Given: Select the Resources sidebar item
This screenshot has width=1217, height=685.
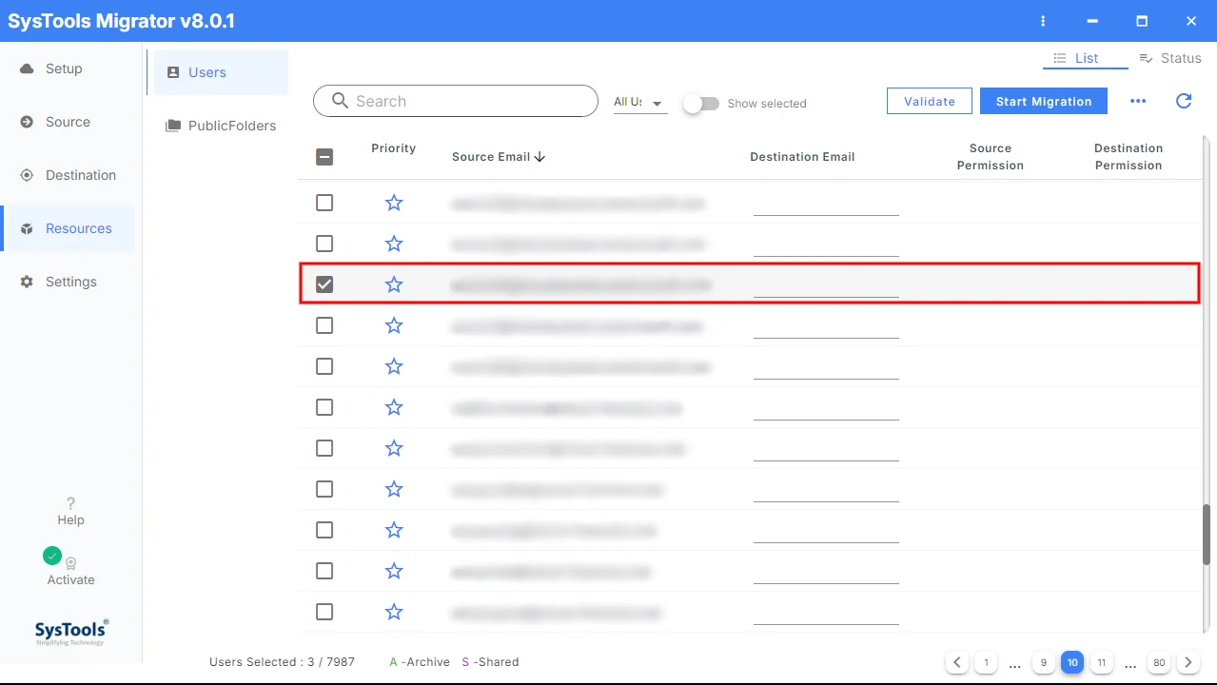Looking at the screenshot, I should click(x=67, y=228).
